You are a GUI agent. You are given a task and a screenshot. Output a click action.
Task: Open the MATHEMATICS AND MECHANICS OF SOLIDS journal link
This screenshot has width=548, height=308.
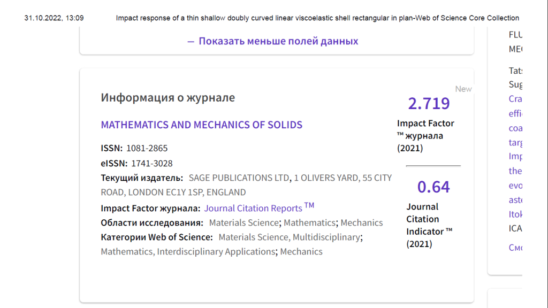tap(202, 125)
